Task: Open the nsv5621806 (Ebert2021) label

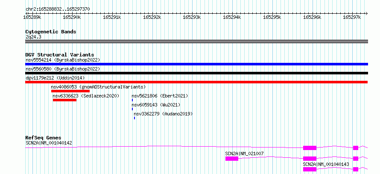Action: 160,96
